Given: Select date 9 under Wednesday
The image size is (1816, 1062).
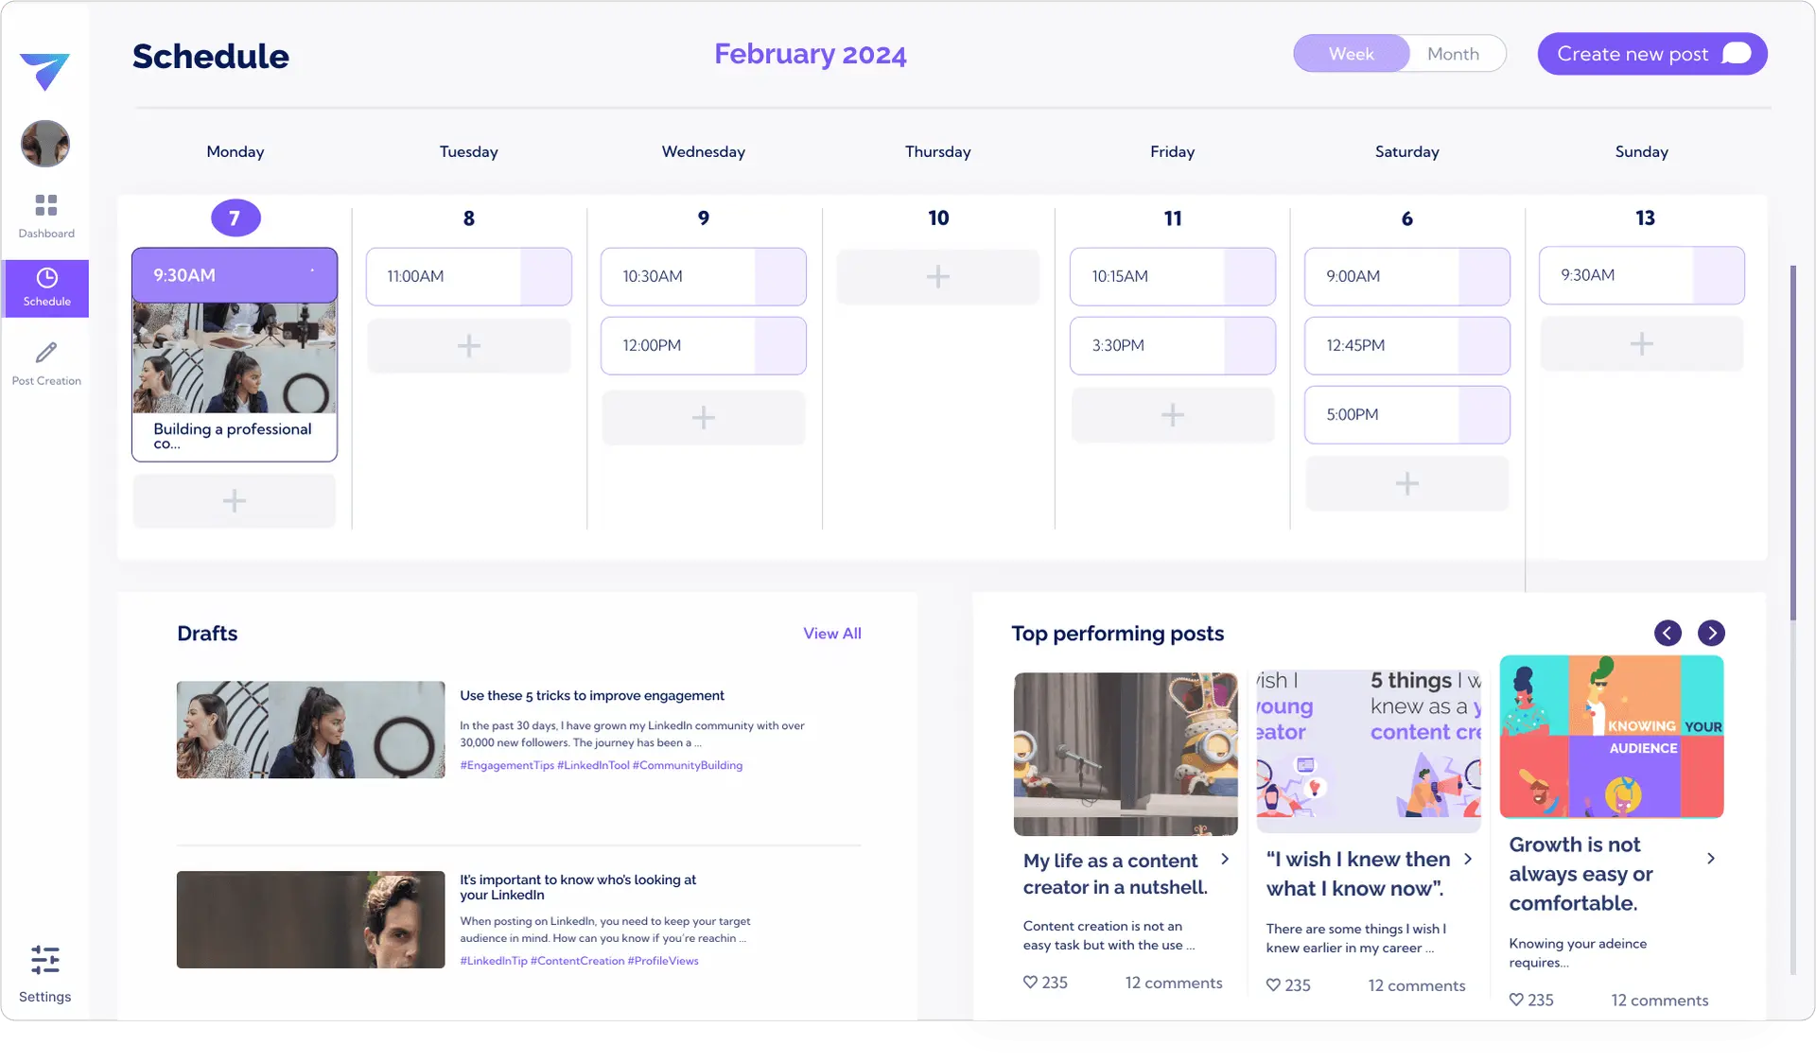Looking at the screenshot, I should tap(704, 218).
